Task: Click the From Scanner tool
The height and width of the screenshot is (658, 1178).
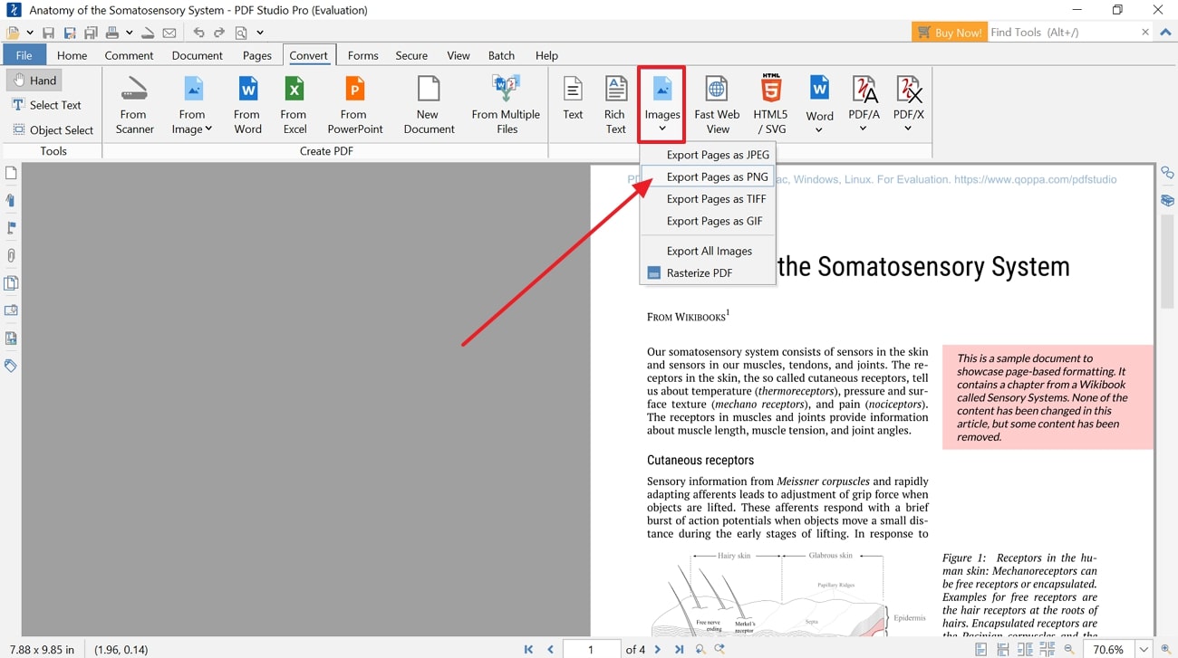Action: (x=134, y=105)
